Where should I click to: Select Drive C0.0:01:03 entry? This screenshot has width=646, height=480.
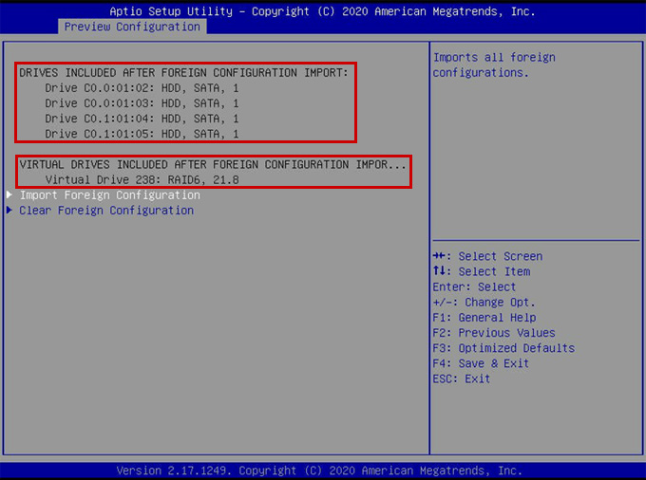(x=142, y=102)
